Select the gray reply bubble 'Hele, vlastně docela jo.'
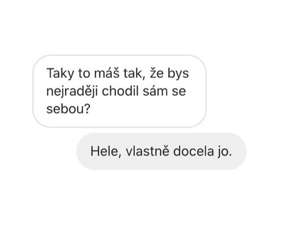Image resolution: width=281 pixels, height=244 pixels. pyautogui.click(x=161, y=151)
